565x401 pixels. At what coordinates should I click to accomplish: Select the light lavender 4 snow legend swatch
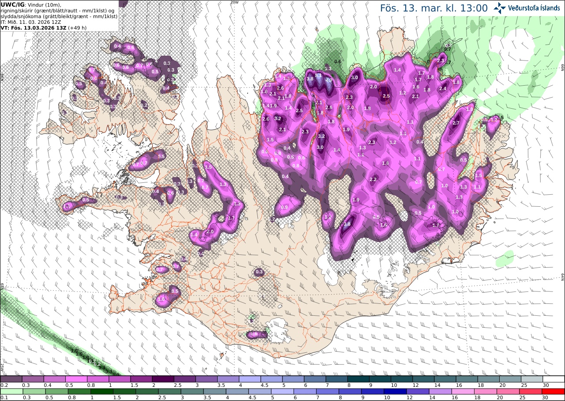pos(250,379)
